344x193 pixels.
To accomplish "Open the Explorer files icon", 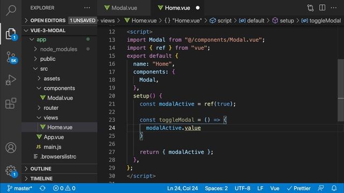I will 11,34.
